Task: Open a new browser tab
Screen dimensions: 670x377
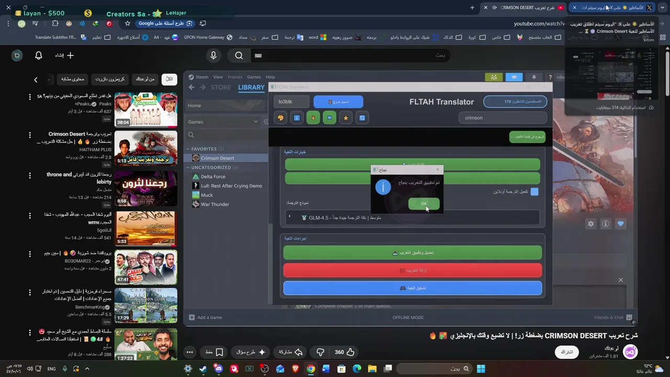Action: click(472, 7)
